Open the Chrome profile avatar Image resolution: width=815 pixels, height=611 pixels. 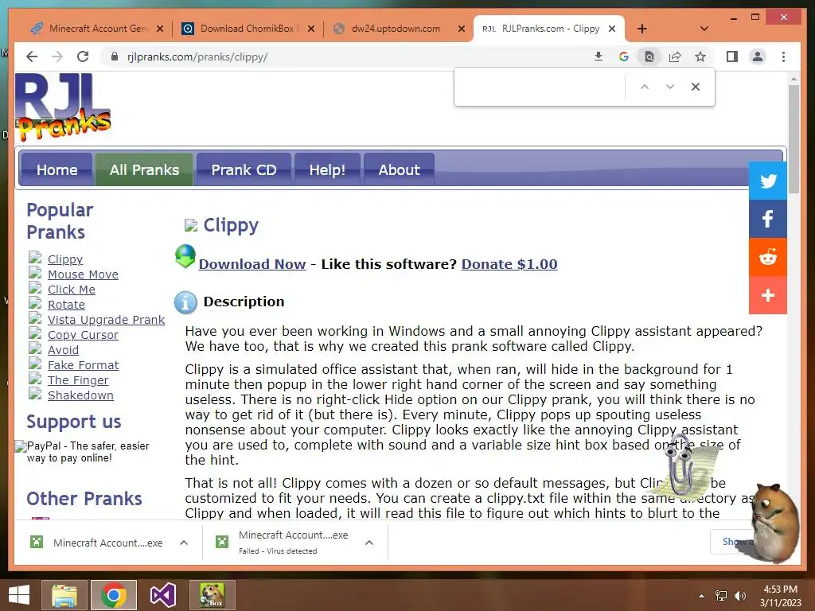click(758, 56)
